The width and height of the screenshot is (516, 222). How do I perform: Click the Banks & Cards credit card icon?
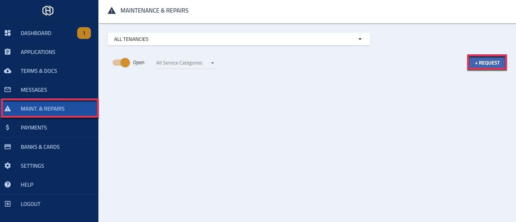click(7, 147)
